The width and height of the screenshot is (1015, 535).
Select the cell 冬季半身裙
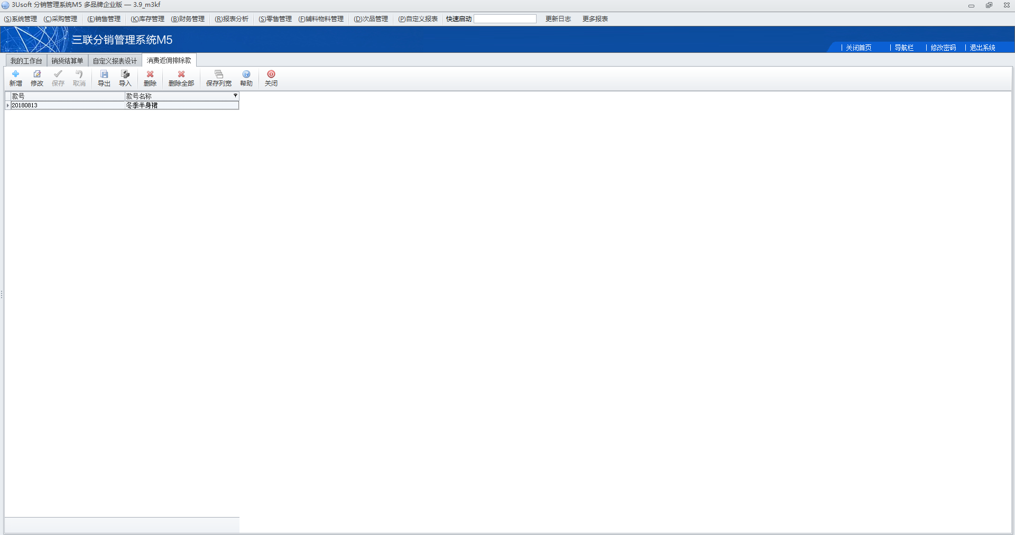click(182, 105)
